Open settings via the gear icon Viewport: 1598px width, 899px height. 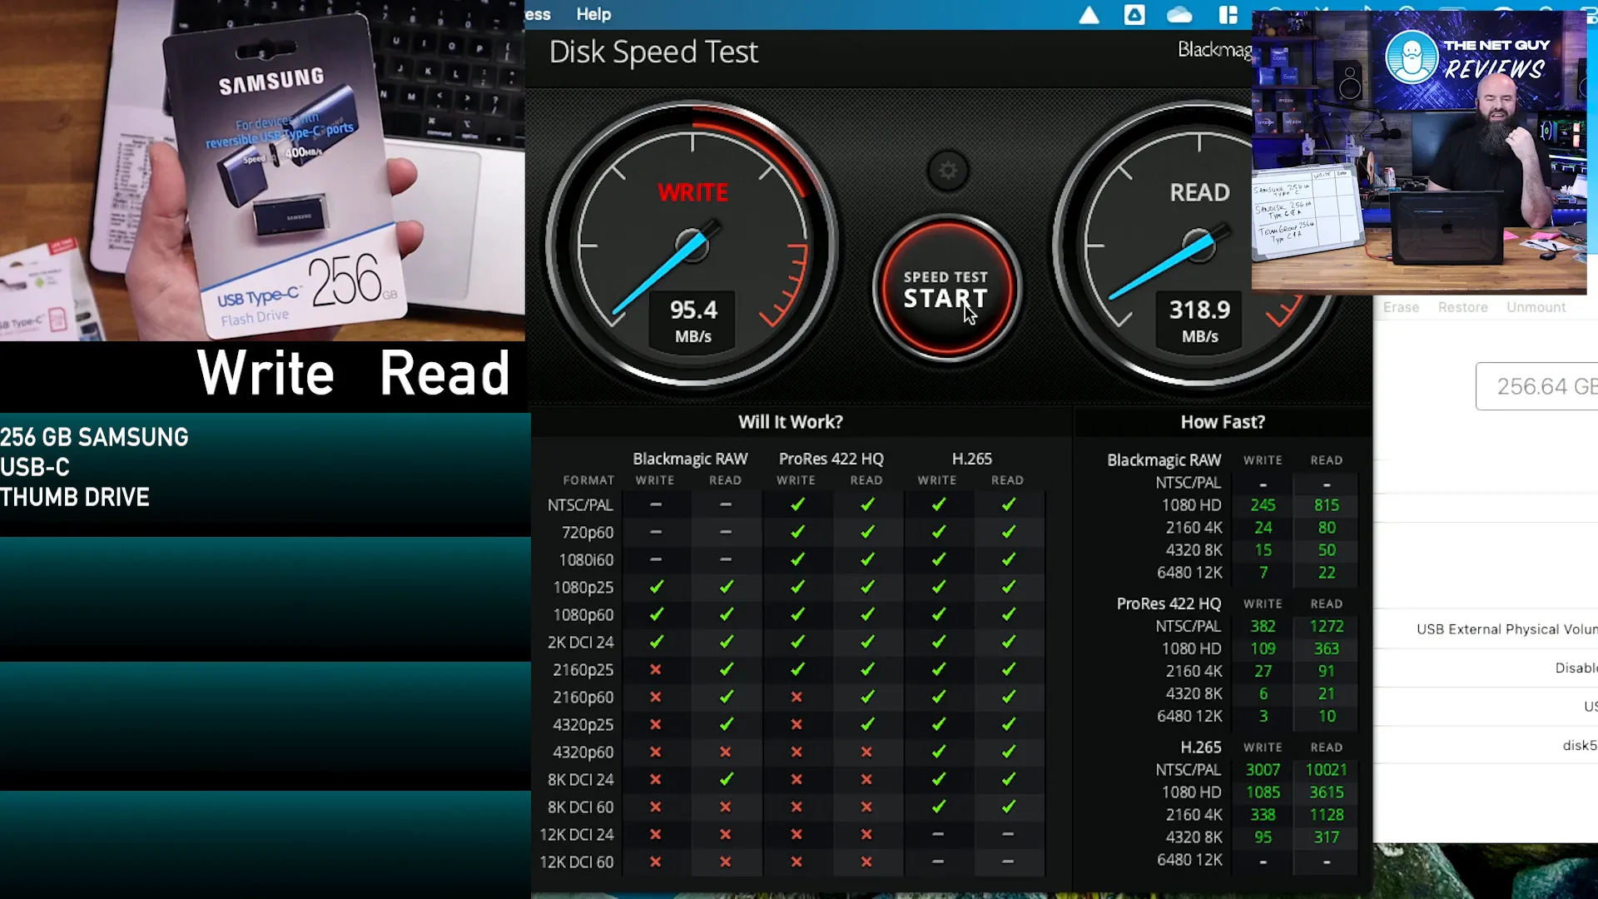(x=948, y=171)
